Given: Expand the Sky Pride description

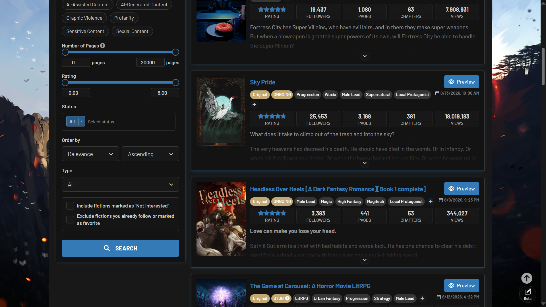Looking at the screenshot, I should 365,163.
